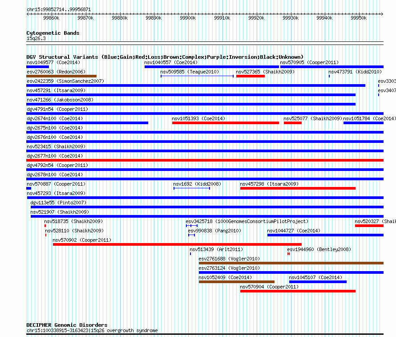
Task: Click the DGV Structural Variants track title
Action: [165, 57]
